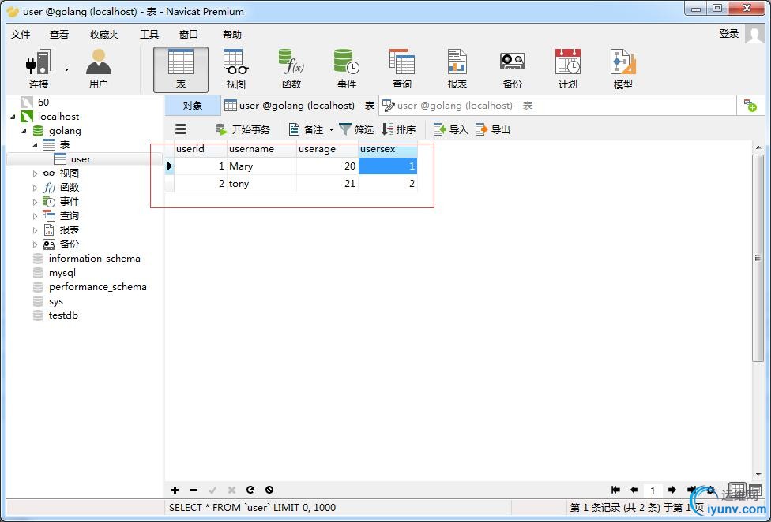Screen dimensions: 771x522
Task: Click the user avatar next to 登录
Action: (x=754, y=35)
